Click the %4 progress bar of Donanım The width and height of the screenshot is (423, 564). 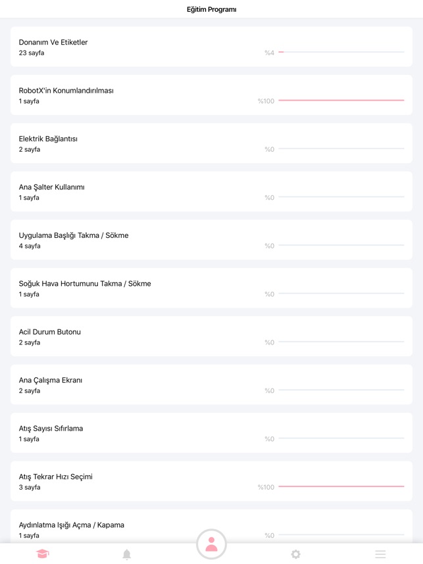click(341, 52)
